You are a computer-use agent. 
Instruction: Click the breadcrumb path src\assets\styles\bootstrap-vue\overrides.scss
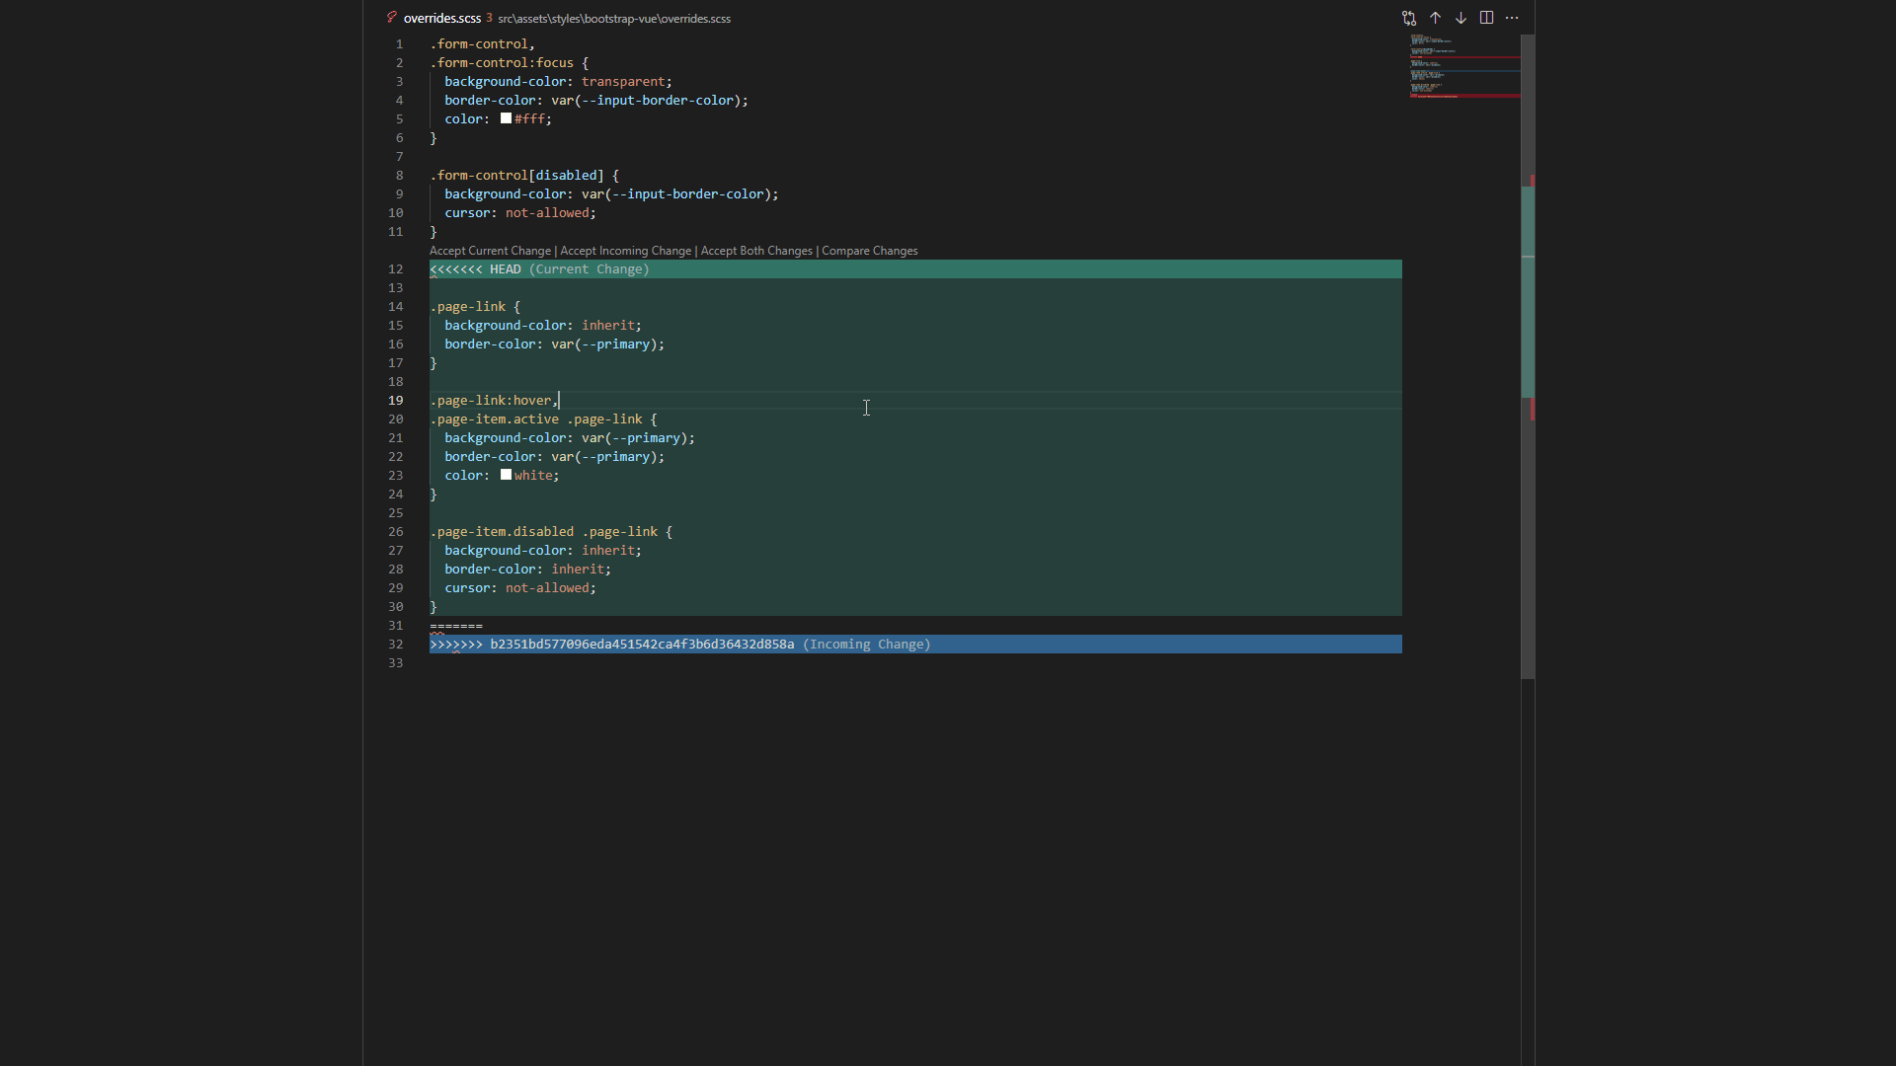pyautogui.click(x=614, y=19)
